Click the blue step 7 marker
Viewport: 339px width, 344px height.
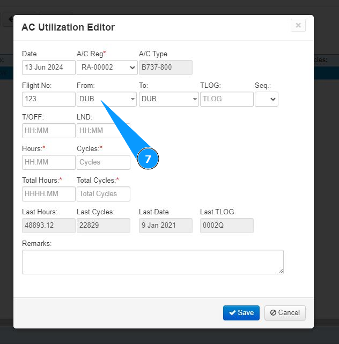[x=148, y=160]
